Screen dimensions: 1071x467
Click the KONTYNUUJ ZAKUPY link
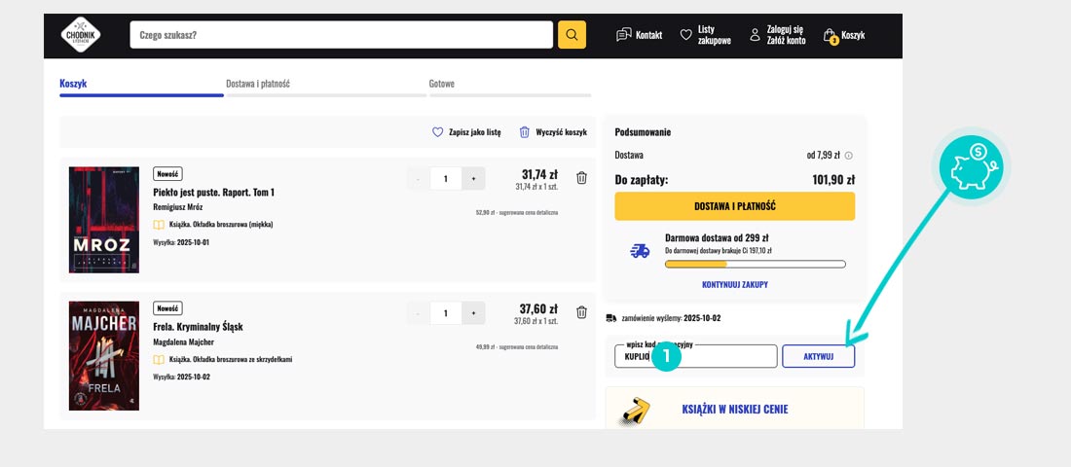[734, 284]
